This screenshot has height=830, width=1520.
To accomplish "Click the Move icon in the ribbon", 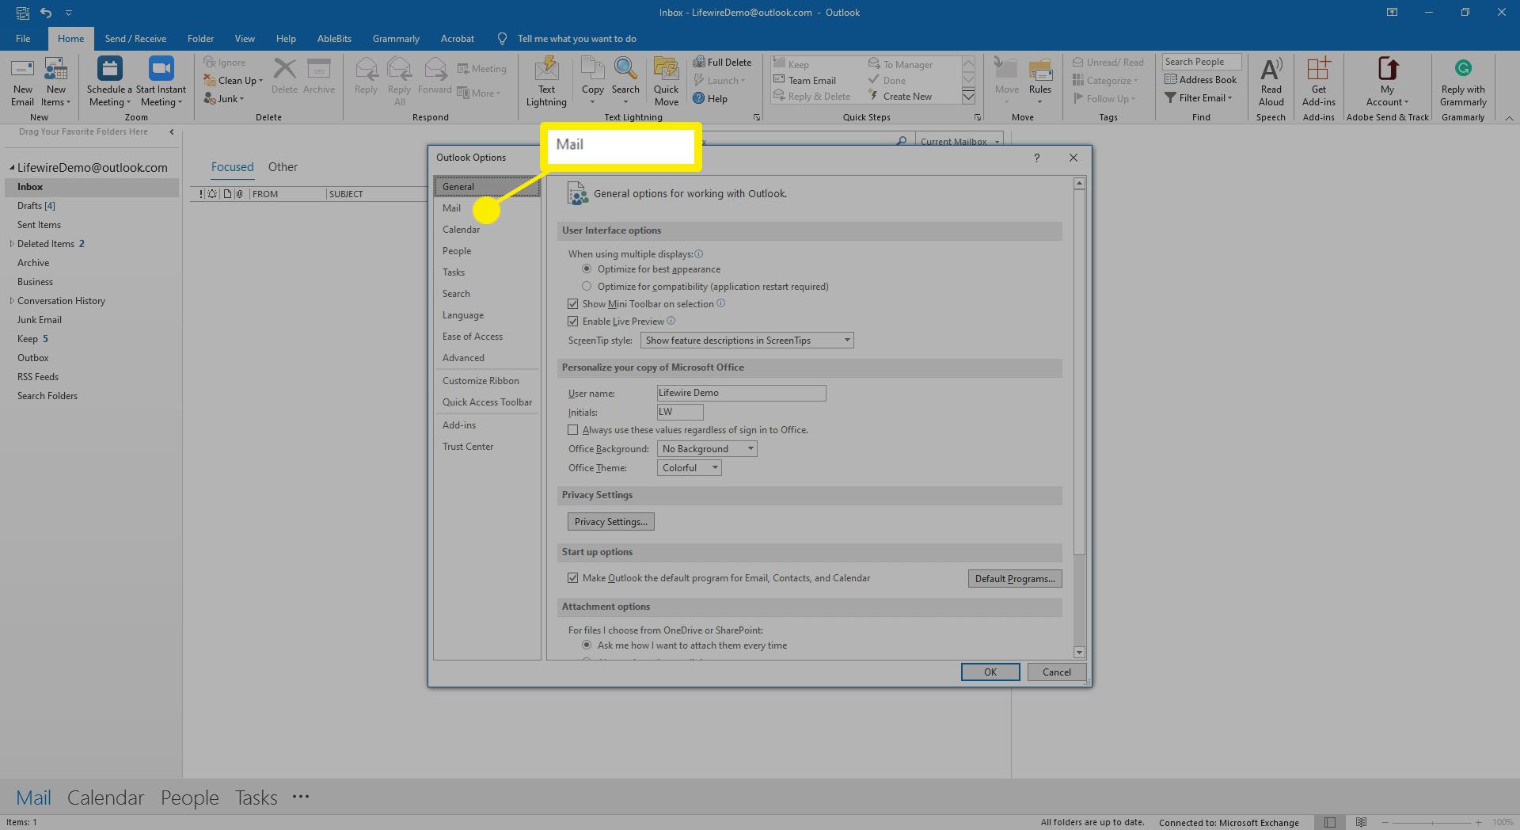I will tap(1006, 70).
